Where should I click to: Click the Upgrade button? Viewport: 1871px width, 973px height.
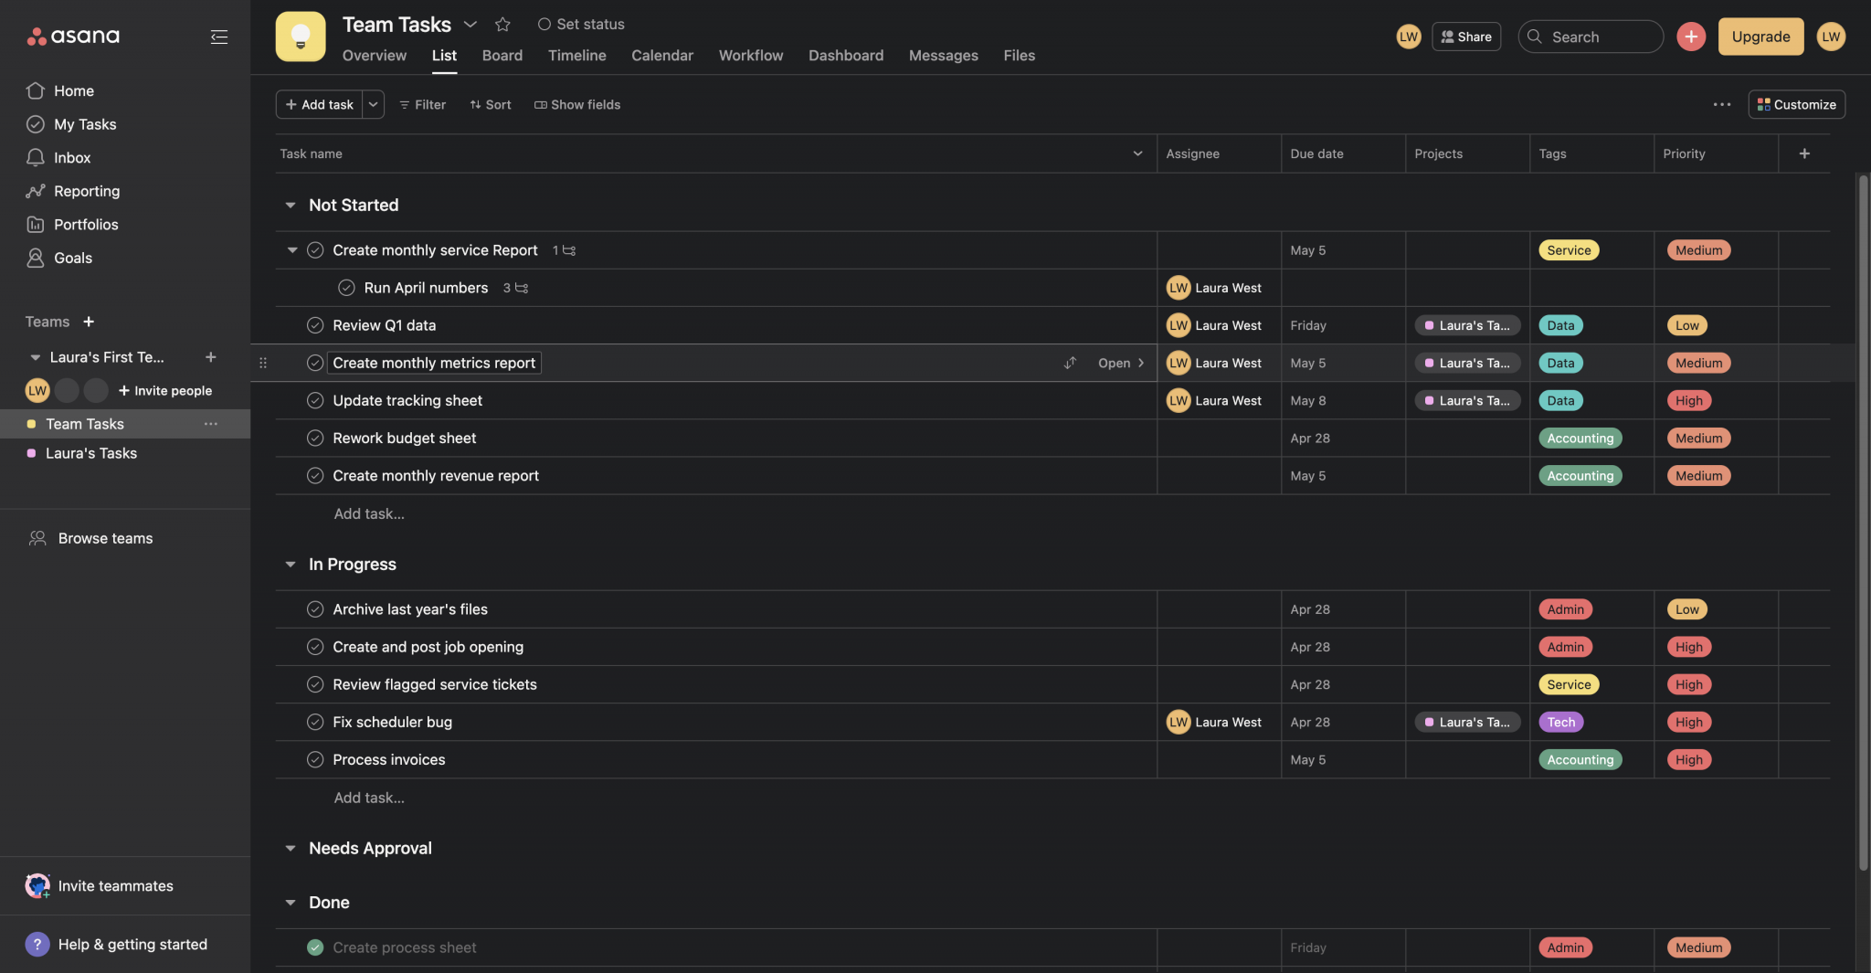[1759, 37]
